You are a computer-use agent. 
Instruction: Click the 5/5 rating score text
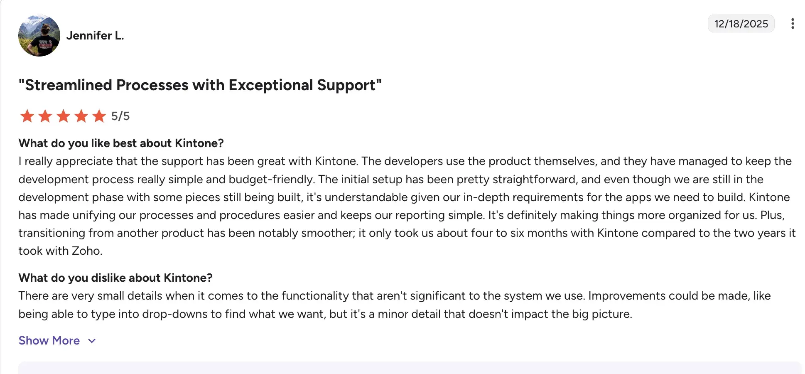click(120, 116)
